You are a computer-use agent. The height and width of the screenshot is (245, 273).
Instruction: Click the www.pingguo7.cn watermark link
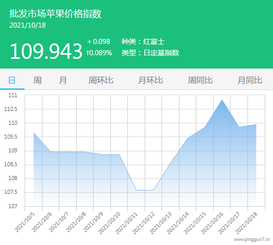click(x=252, y=239)
